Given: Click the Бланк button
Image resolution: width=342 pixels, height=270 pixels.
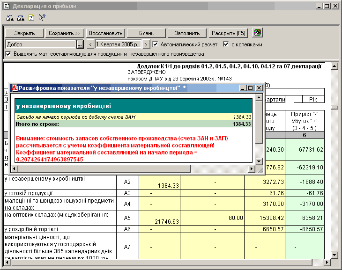Looking at the screenshot, I should pyautogui.click(x=146, y=33).
